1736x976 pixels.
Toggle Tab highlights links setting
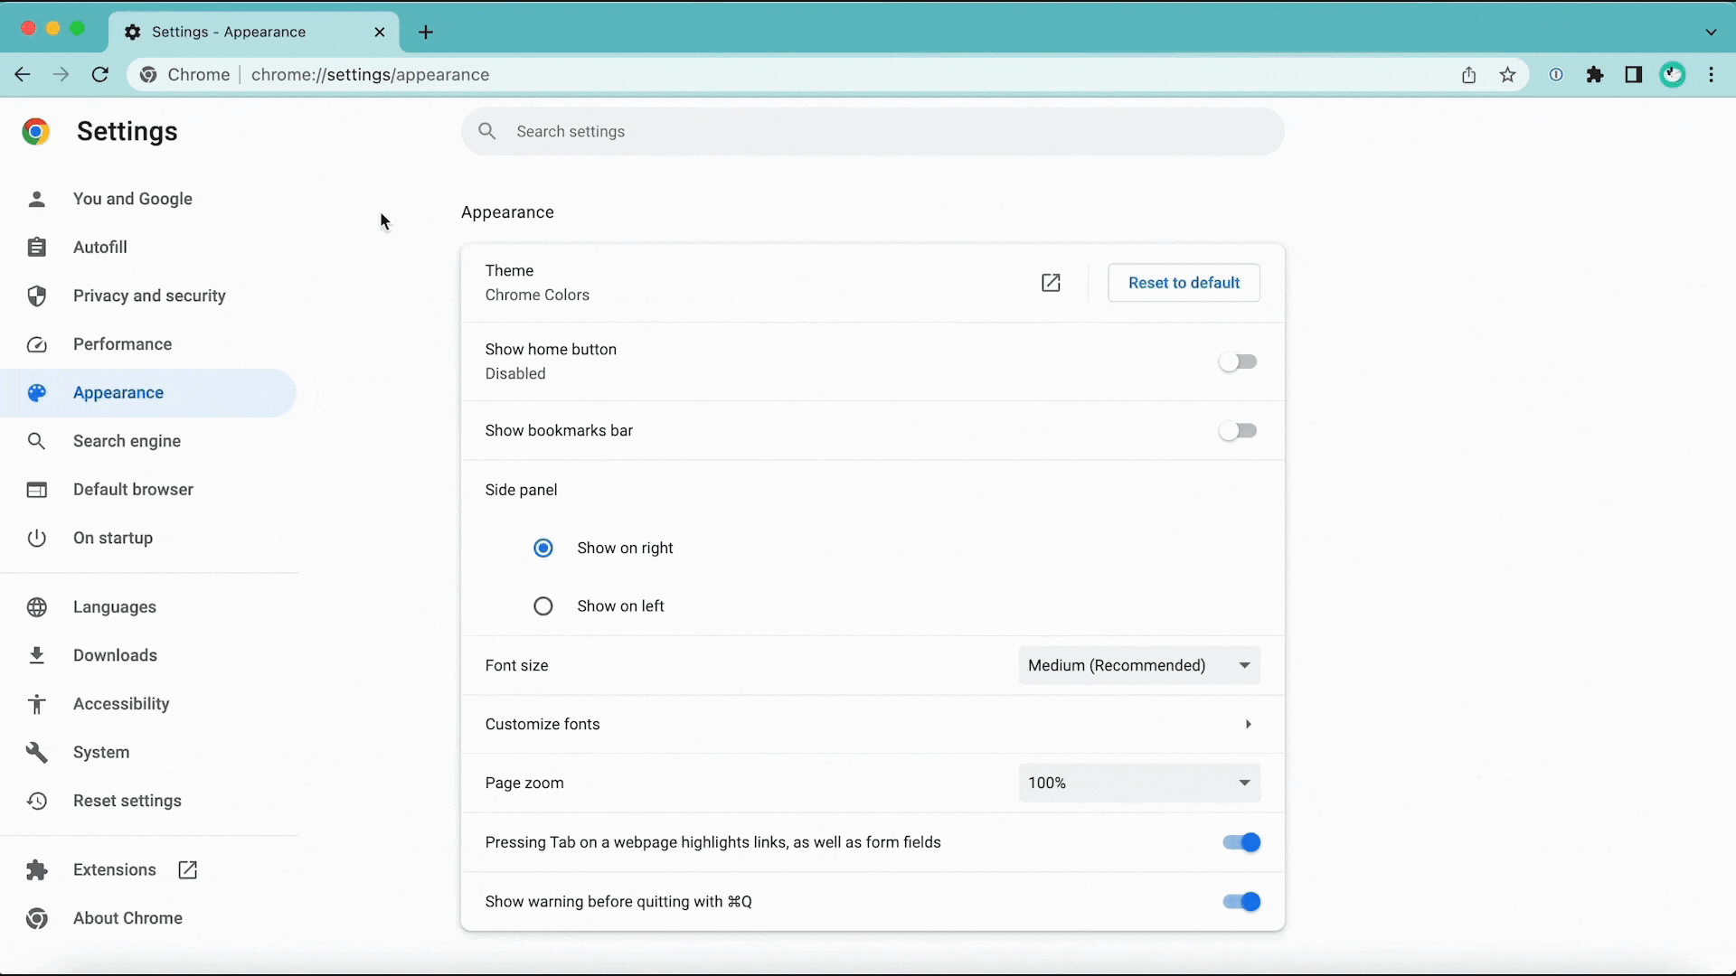coord(1241,843)
